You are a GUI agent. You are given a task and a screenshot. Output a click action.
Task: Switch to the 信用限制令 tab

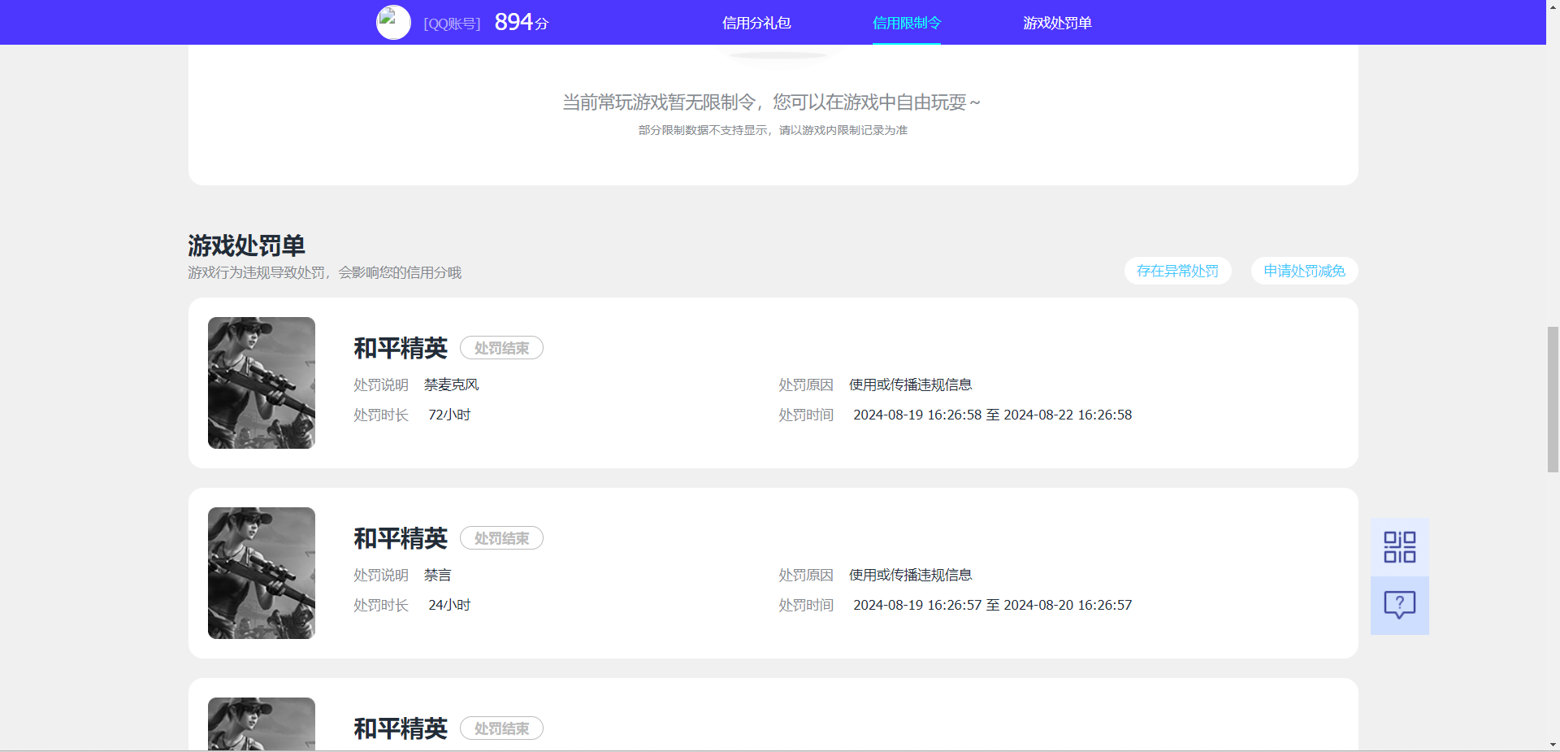[907, 23]
